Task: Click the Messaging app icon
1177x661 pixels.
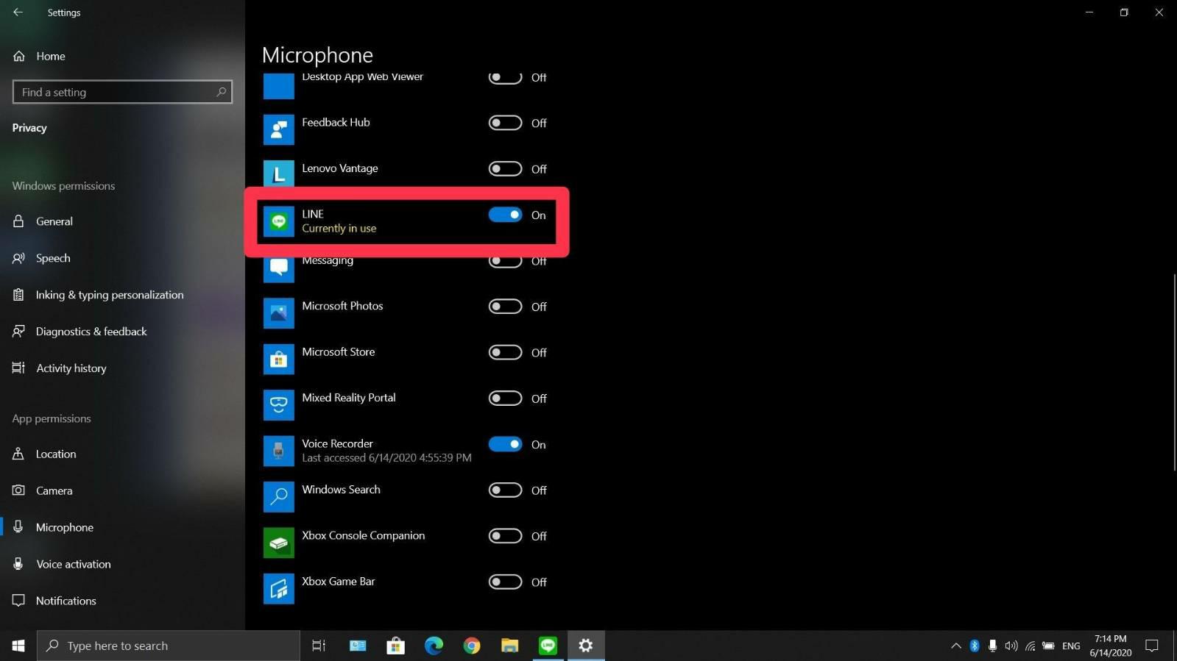Action: [278, 270]
